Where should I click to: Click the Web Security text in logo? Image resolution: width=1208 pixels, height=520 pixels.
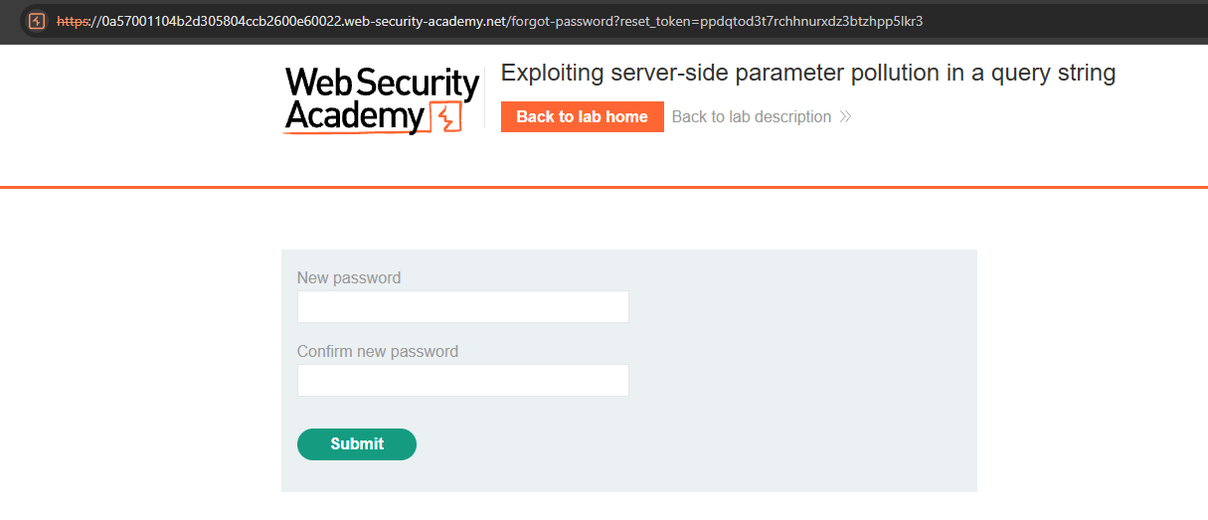382,84
